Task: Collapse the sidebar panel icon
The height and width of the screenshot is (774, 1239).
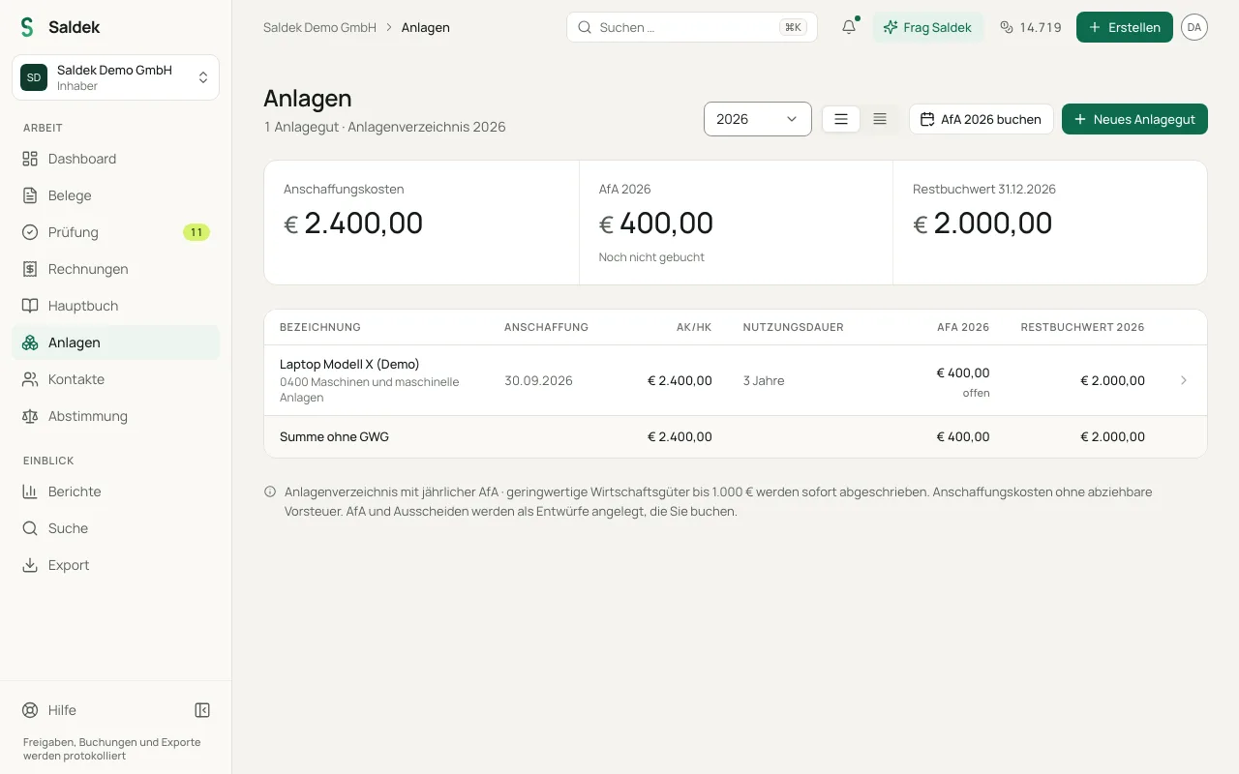Action: click(202, 710)
